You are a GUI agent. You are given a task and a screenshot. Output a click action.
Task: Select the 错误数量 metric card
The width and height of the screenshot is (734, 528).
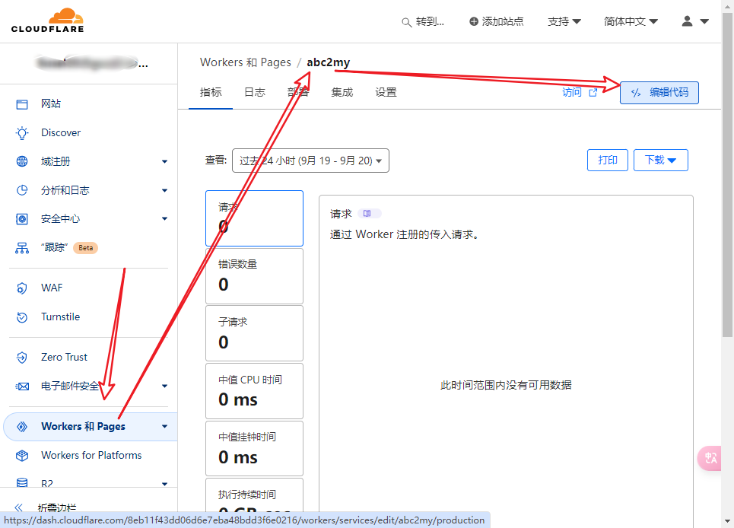pyautogui.click(x=254, y=275)
